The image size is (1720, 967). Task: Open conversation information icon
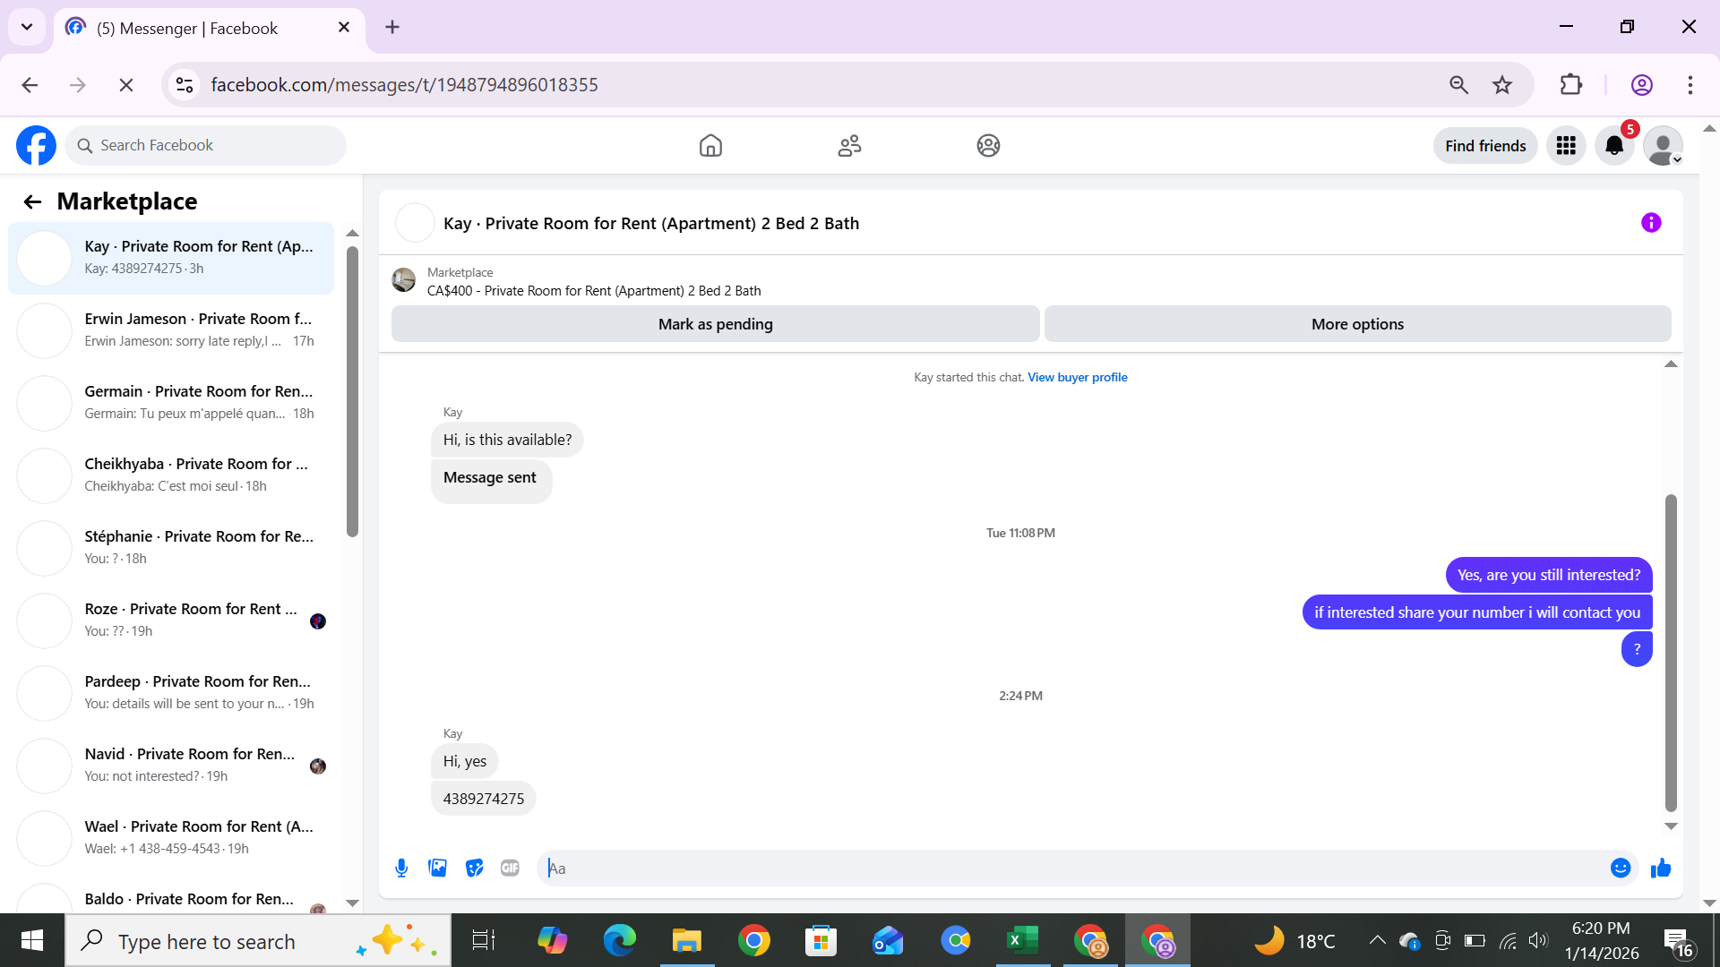1651,223
